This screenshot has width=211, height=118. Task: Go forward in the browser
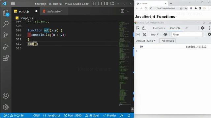141,8
